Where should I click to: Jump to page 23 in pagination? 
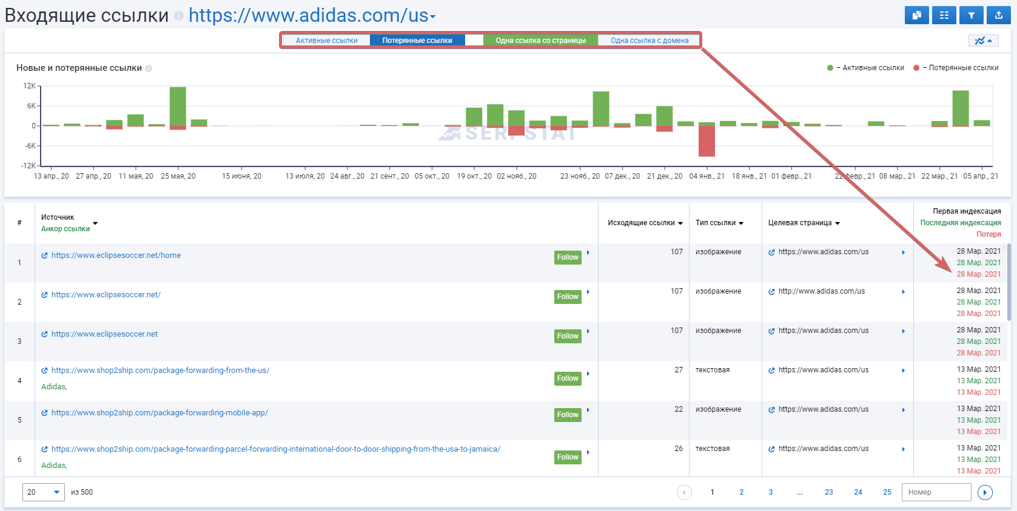(829, 492)
